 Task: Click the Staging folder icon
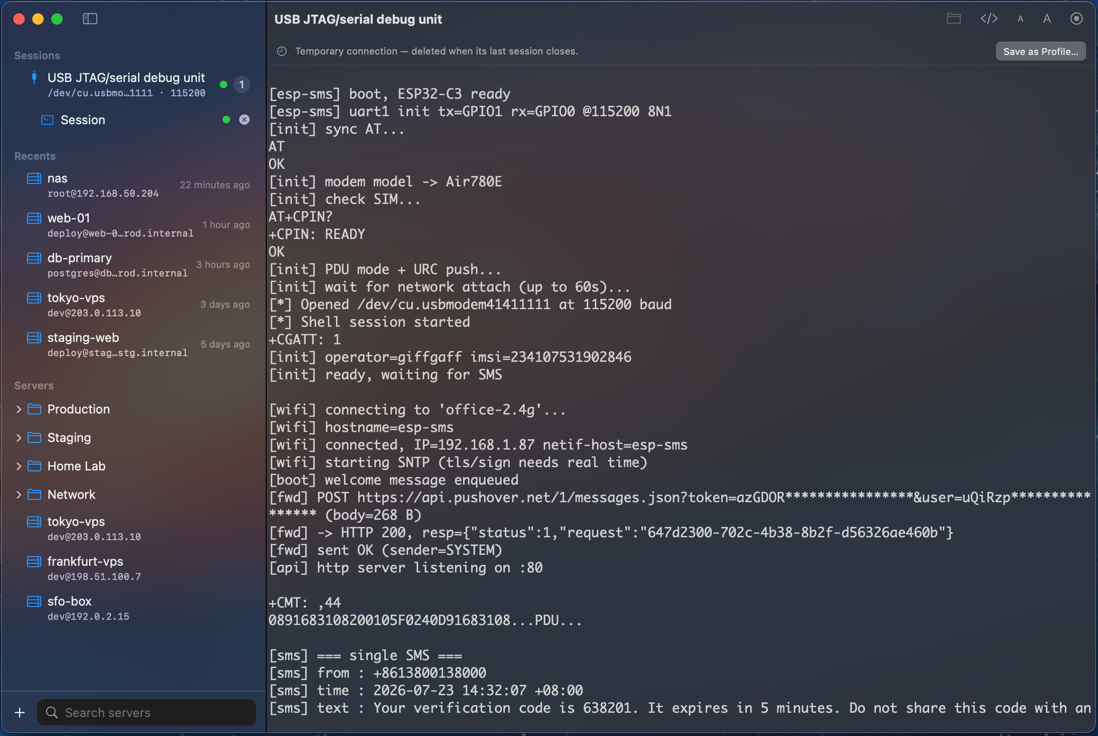tap(34, 438)
